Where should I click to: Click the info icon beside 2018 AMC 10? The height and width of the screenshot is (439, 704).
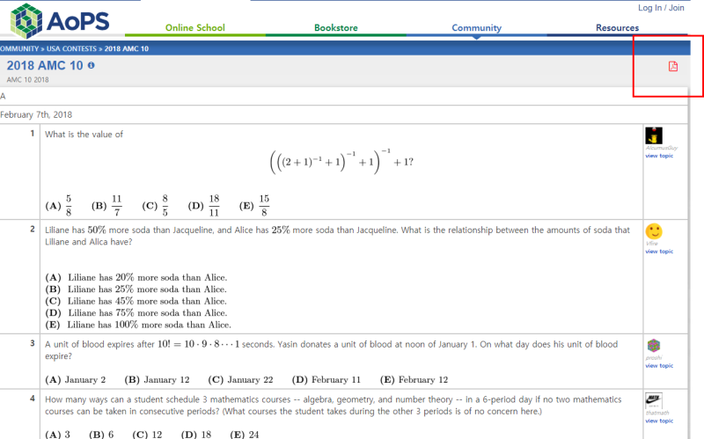[x=92, y=65]
